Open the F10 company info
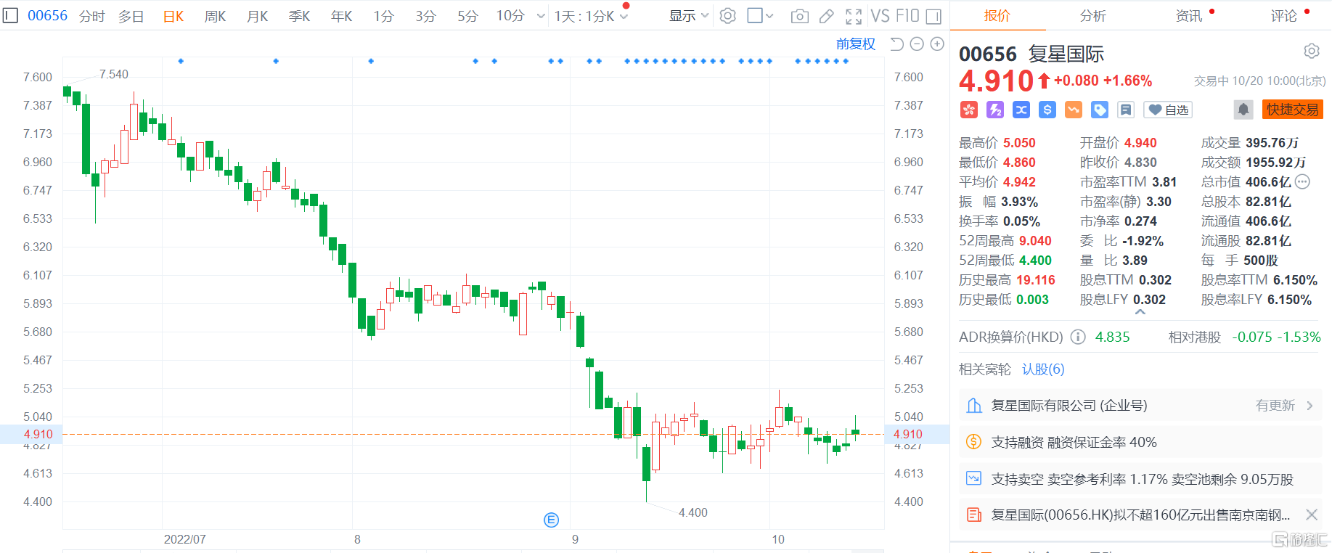The height and width of the screenshot is (553, 1332). (x=907, y=15)
